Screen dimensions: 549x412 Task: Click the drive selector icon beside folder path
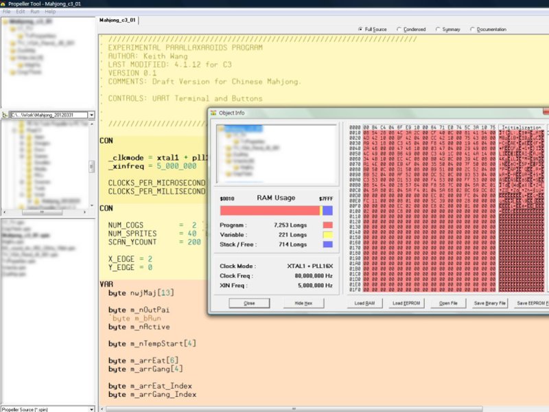coord(5,115)
